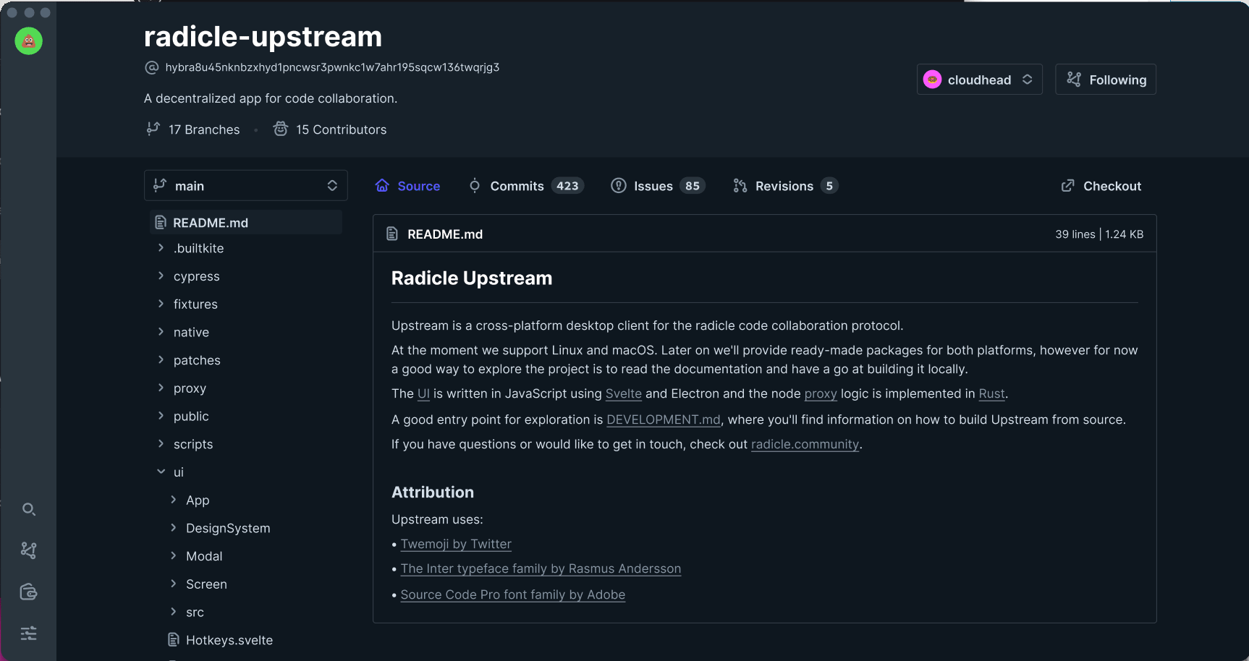Open the wallet icon in sidebar
The height and width of the screenshot is (661, 1249).
[29, 592]
